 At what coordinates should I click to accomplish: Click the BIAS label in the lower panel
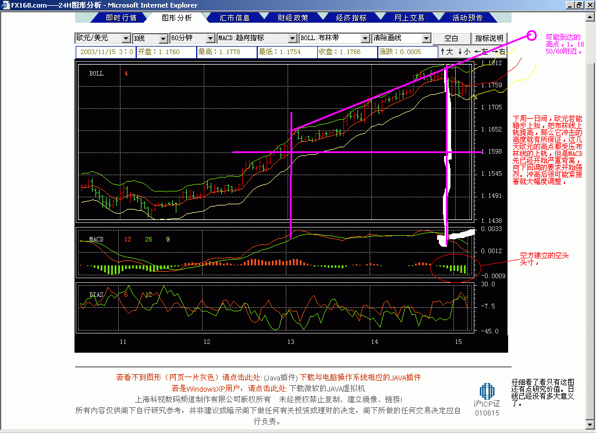tap(96, 294)
